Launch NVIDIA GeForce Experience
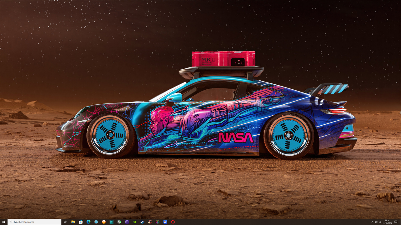This screenshot has height=225, width=401. coord(134,222)
